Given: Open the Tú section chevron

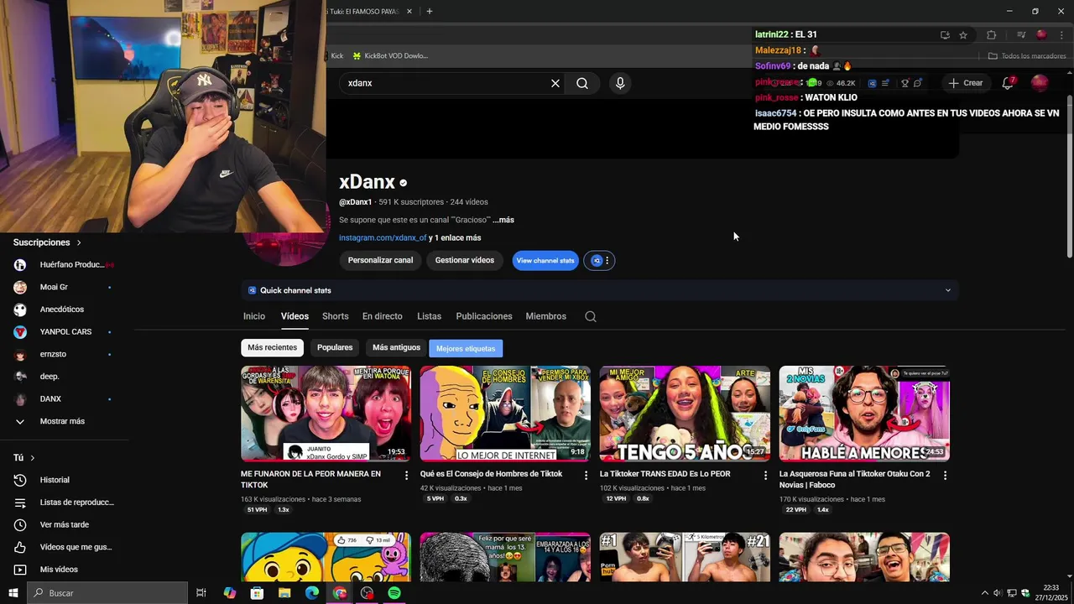Looking at the screenshot, I should point(33,458).
